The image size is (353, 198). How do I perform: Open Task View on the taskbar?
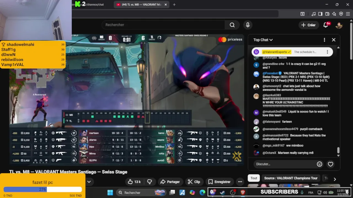point(172,193)
